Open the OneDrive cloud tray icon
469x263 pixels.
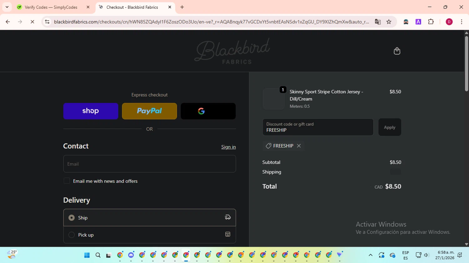point(392,255)
